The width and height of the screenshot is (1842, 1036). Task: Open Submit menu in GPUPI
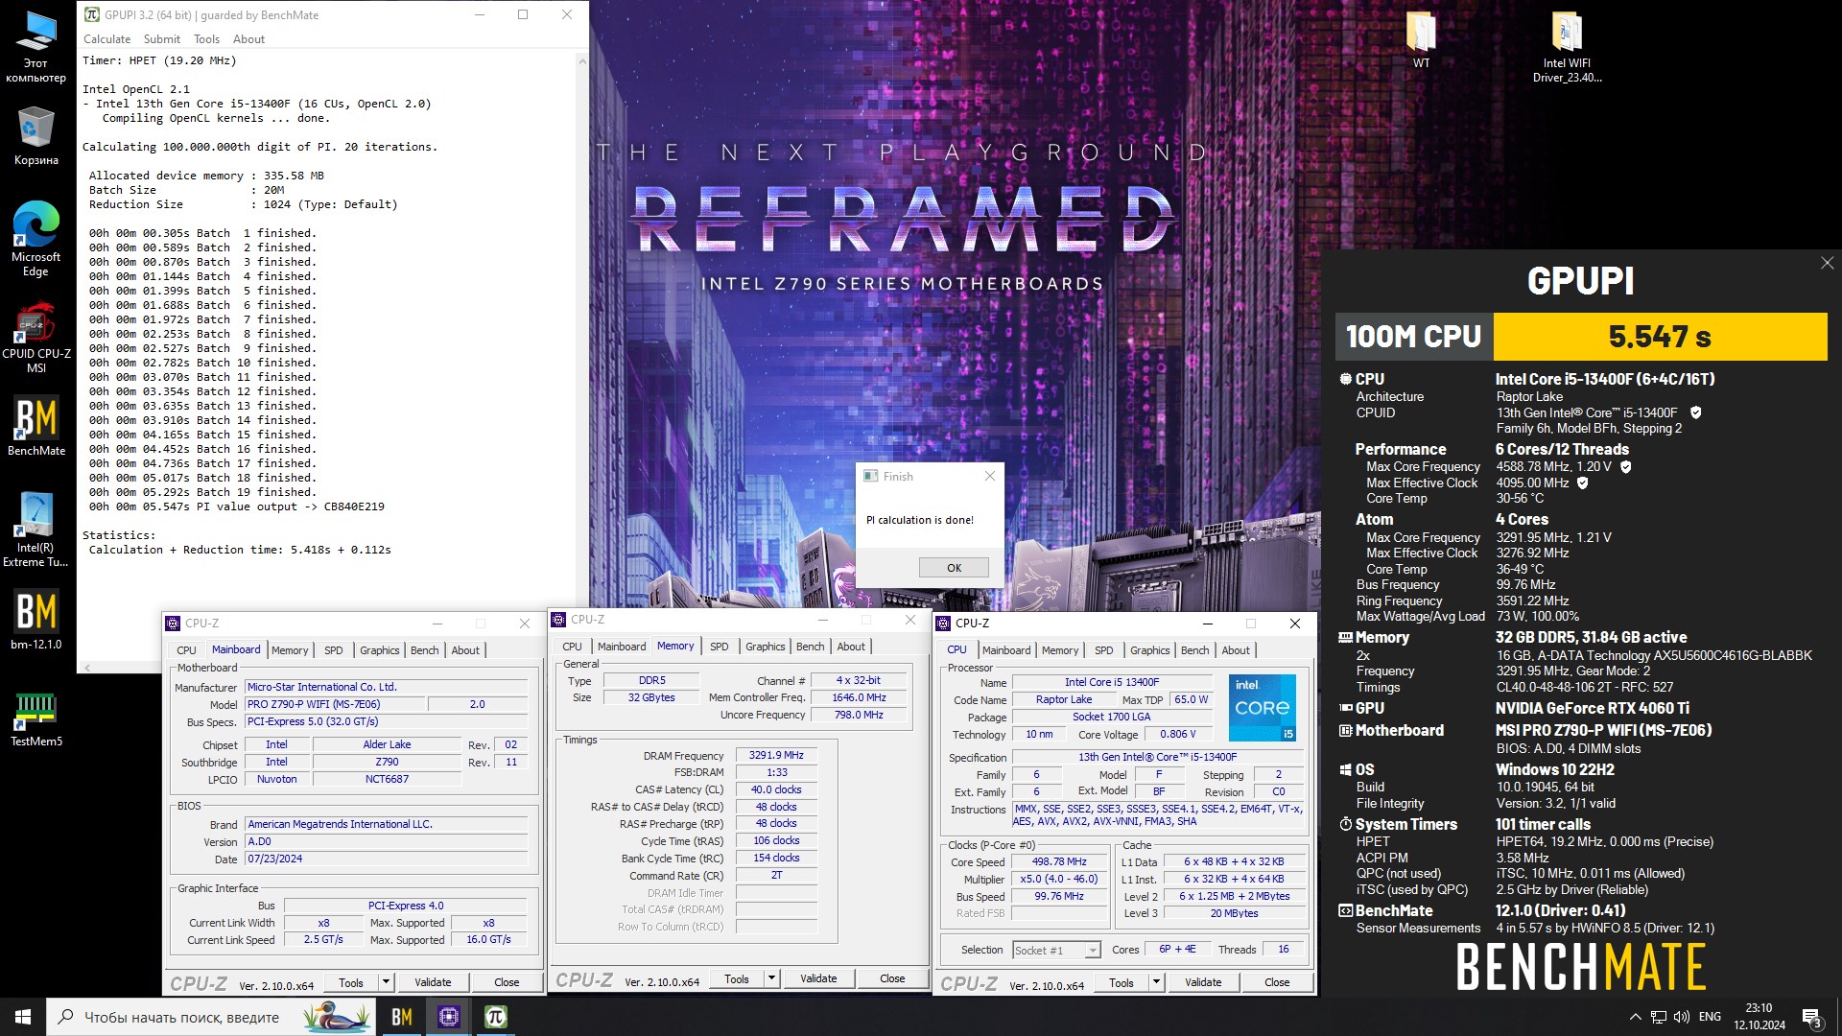click(x=161, y=39)
